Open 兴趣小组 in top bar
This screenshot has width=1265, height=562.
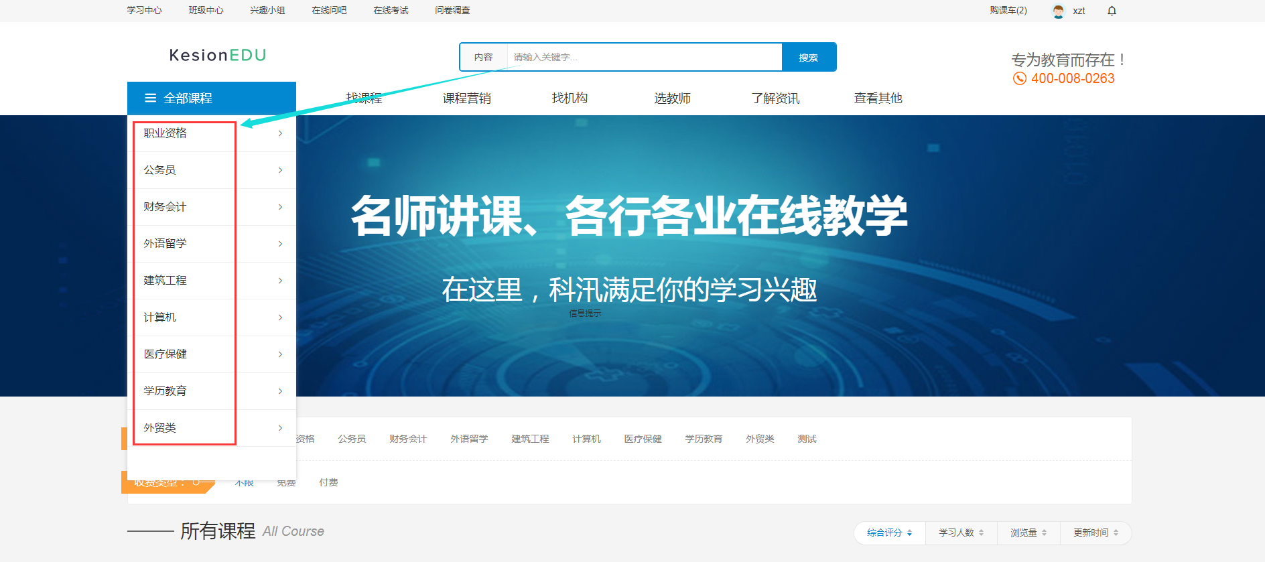267,11
